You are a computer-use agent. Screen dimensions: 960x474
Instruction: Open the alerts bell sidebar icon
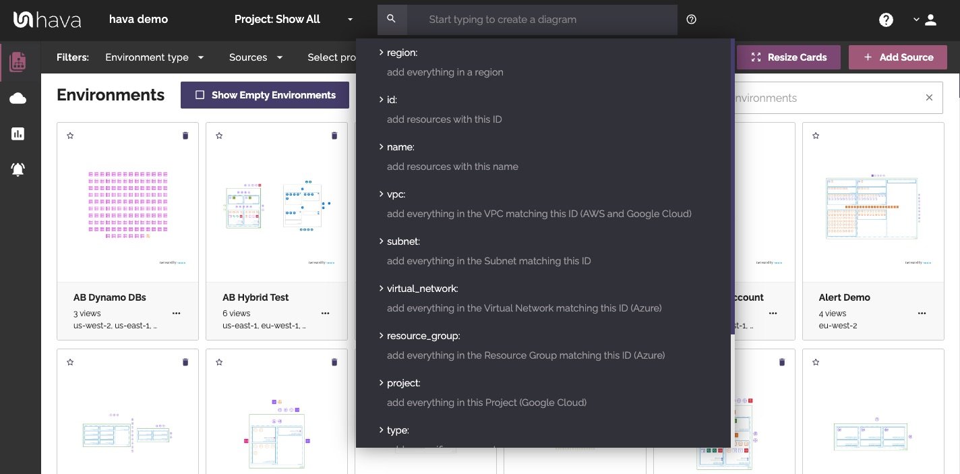point(18,169)
